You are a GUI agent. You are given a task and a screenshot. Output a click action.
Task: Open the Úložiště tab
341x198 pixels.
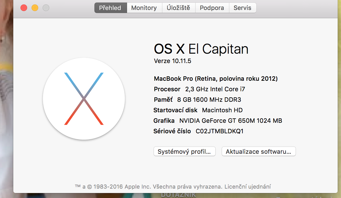[178, 8]
